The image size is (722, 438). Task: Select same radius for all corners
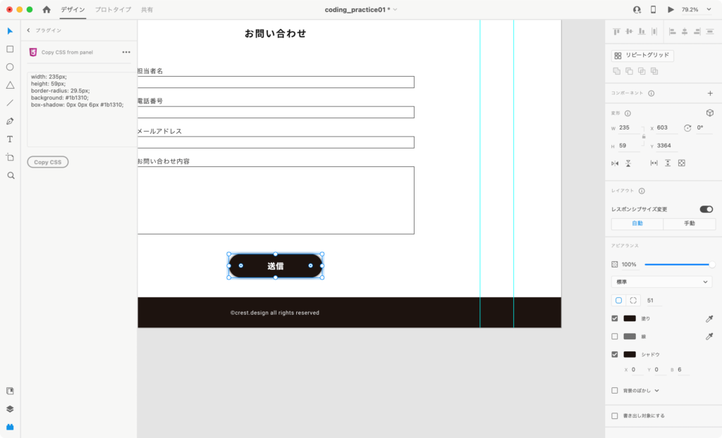pyautogui.click(x=619, y=301)
